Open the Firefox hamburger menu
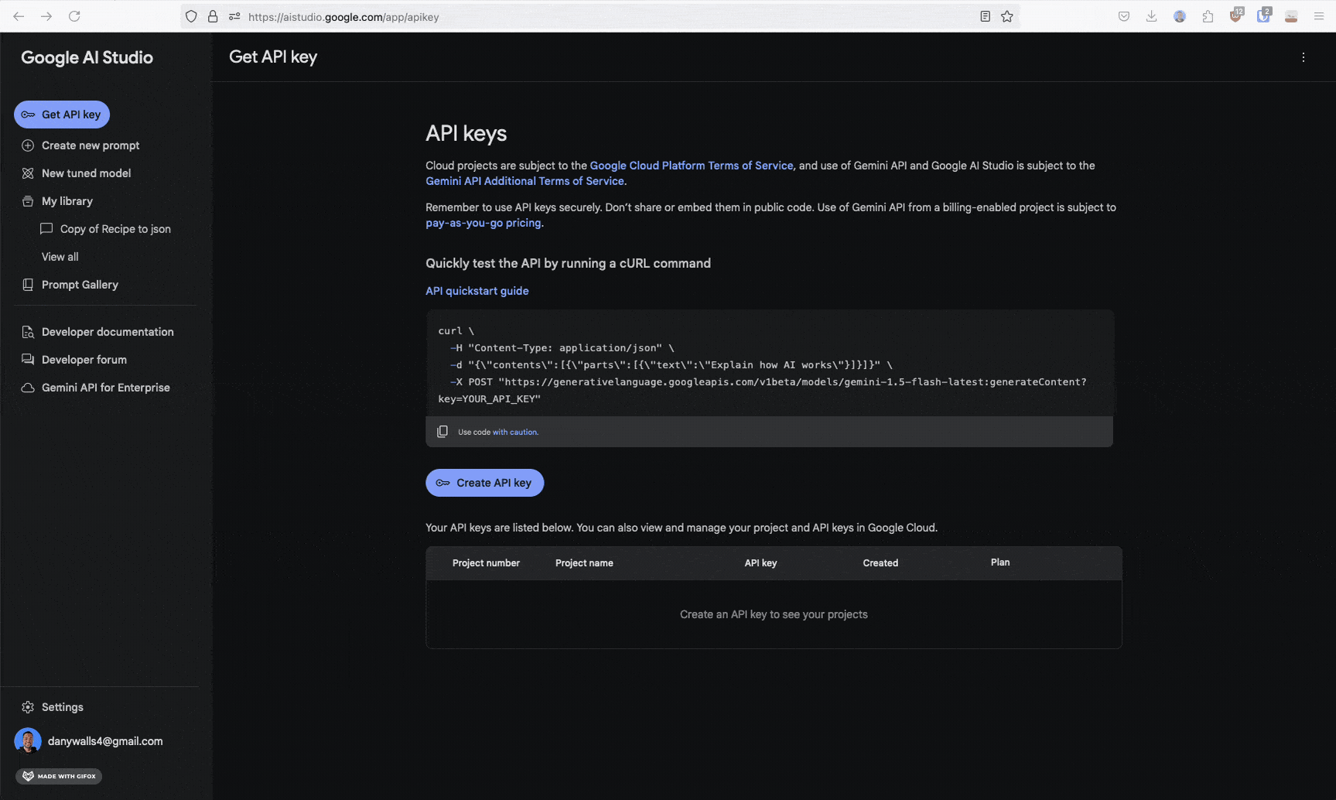The width and height of the screenshot is (1336, 800). [x=1319, y=16]
